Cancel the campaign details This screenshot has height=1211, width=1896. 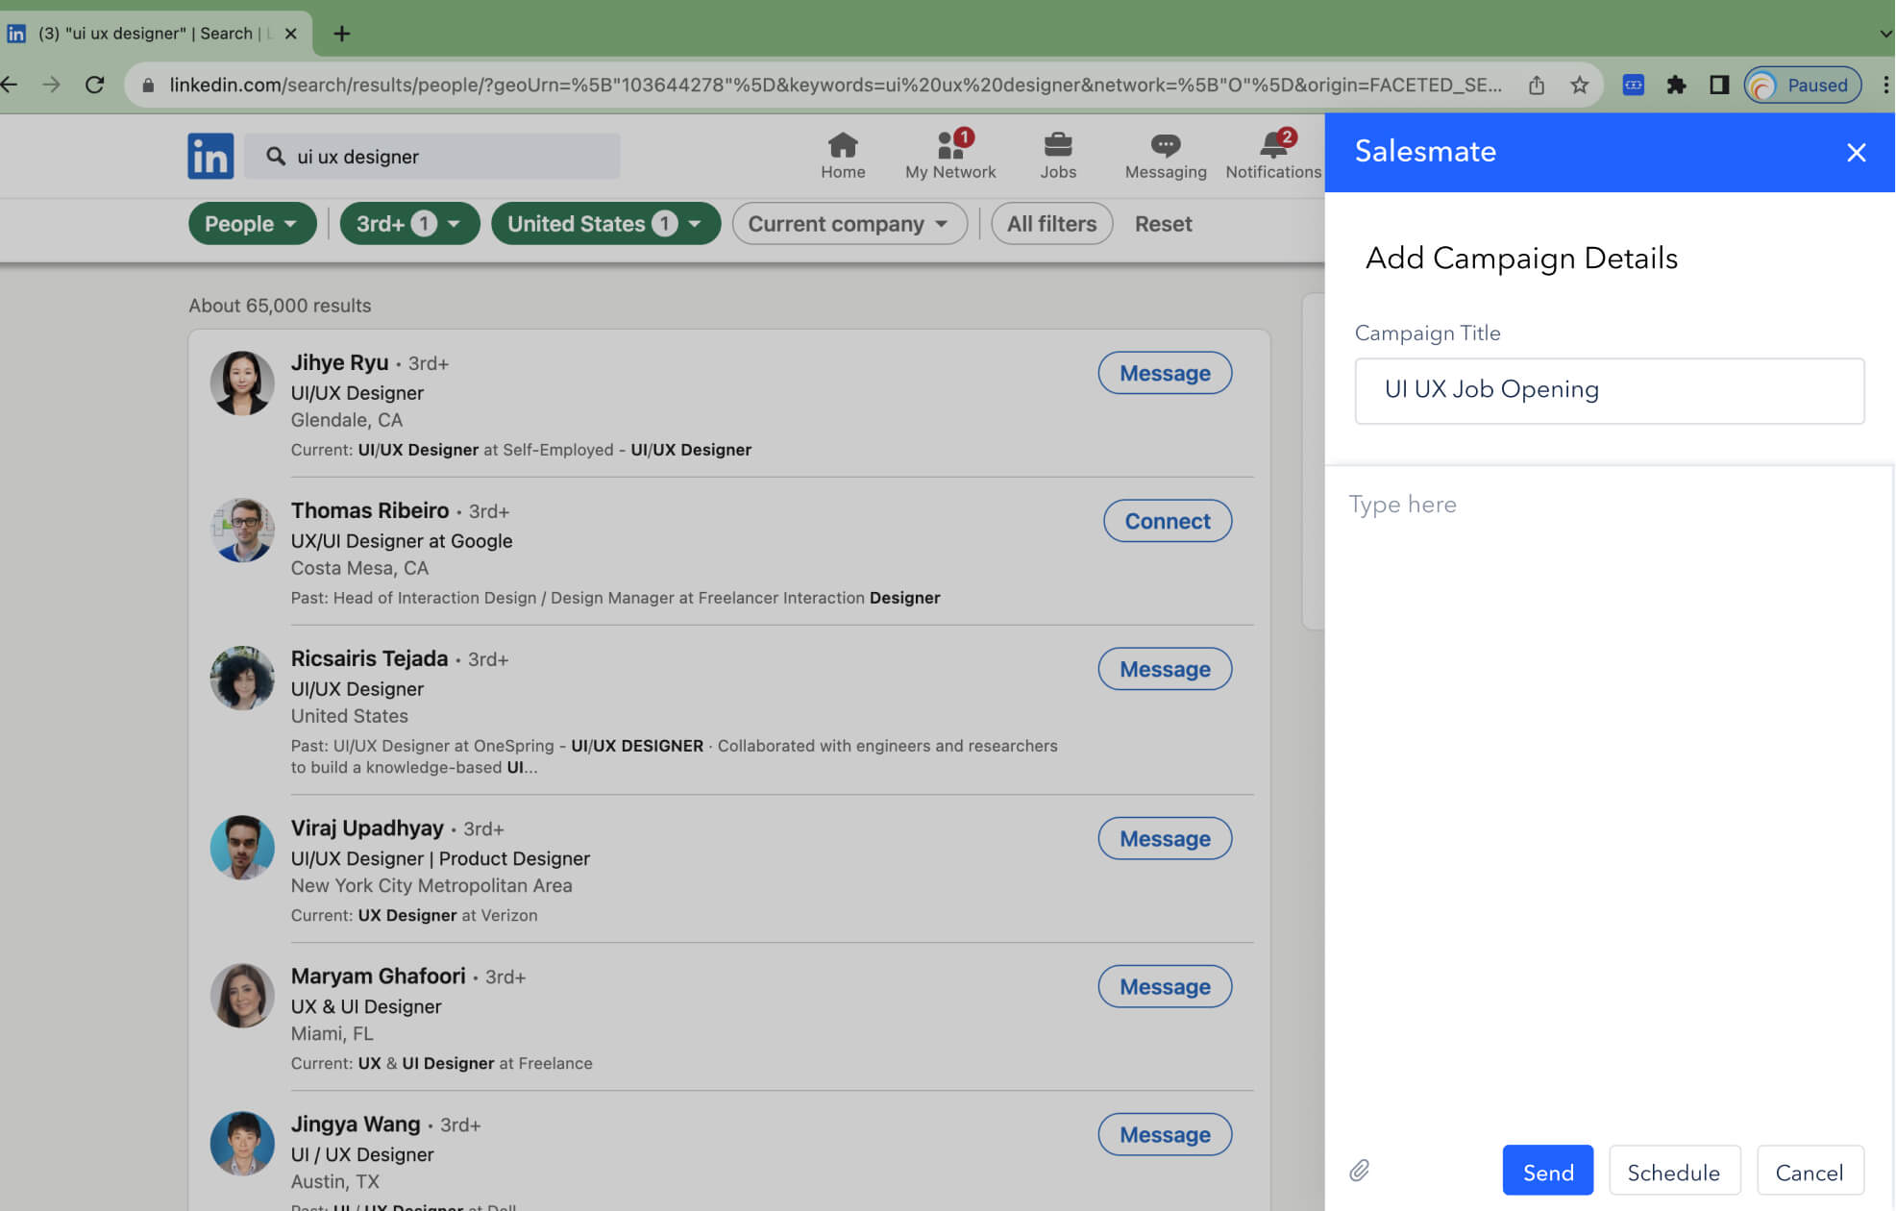coord(1810,1171)
